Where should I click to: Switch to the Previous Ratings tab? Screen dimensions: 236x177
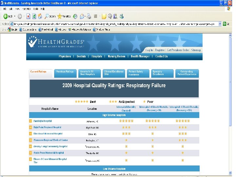point(65,73)
